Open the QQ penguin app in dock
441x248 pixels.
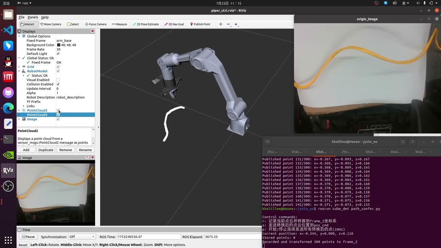[x=8, y=61]
